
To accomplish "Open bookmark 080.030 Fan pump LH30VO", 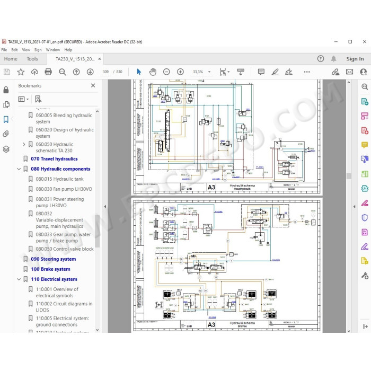I will point(64,189).
